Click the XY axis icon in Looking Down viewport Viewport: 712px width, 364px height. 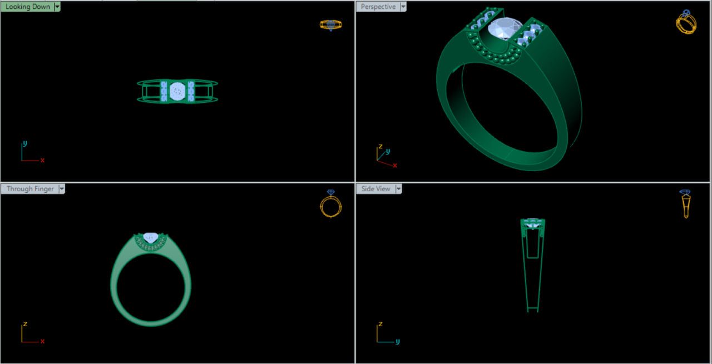click(x=32, y=152)
